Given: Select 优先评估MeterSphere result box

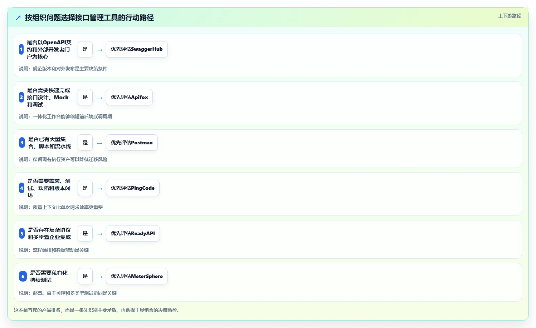Looking at the screenshot, I should click(x=137, y=276).
